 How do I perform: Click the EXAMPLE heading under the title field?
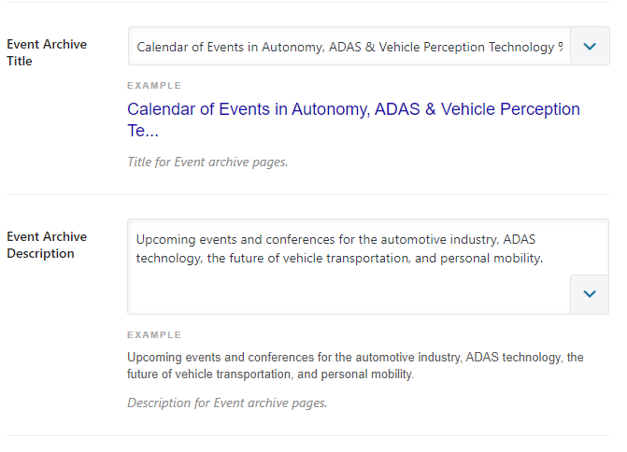pyautogui.click(x=154, y=86)
